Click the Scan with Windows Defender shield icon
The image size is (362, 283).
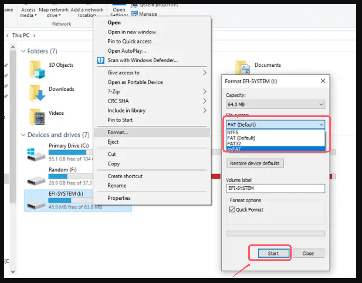[x=101, y=60]
